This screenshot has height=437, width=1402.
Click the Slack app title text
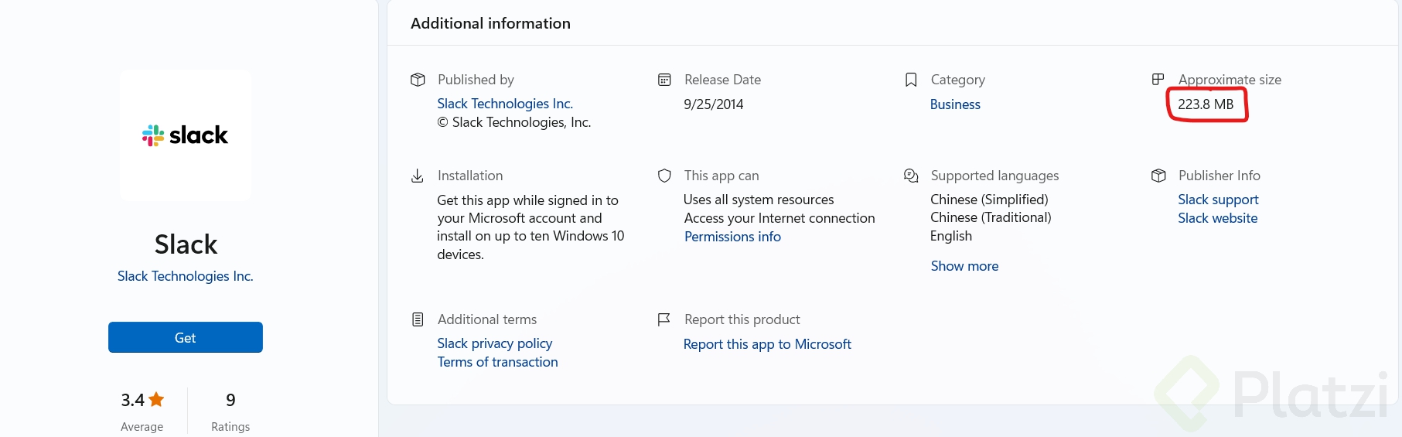[x=186, y=244]
